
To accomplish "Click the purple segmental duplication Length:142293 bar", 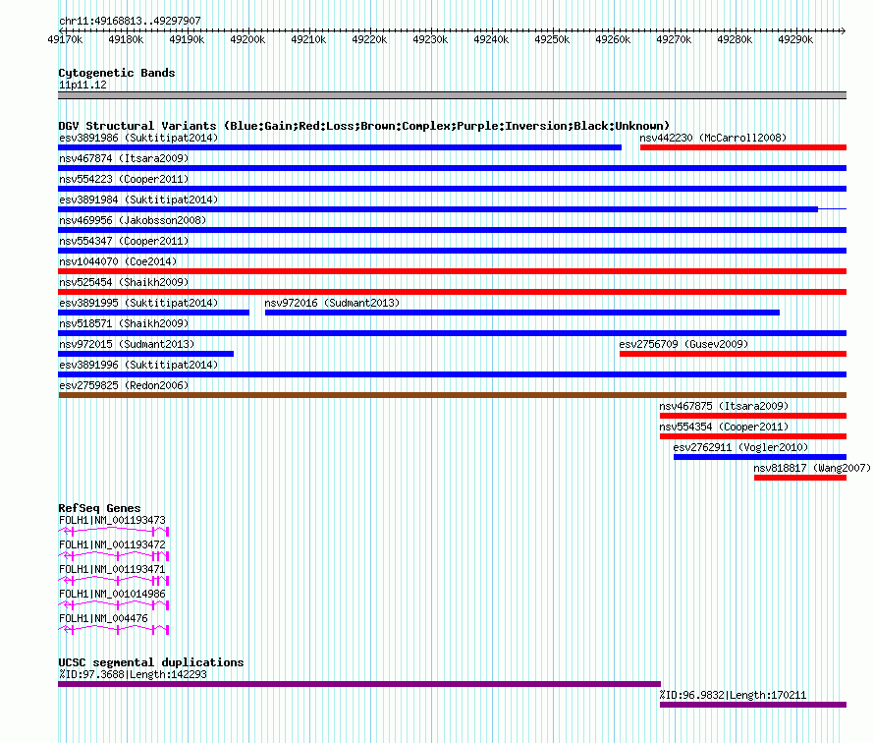I will [x=359, y=684].
